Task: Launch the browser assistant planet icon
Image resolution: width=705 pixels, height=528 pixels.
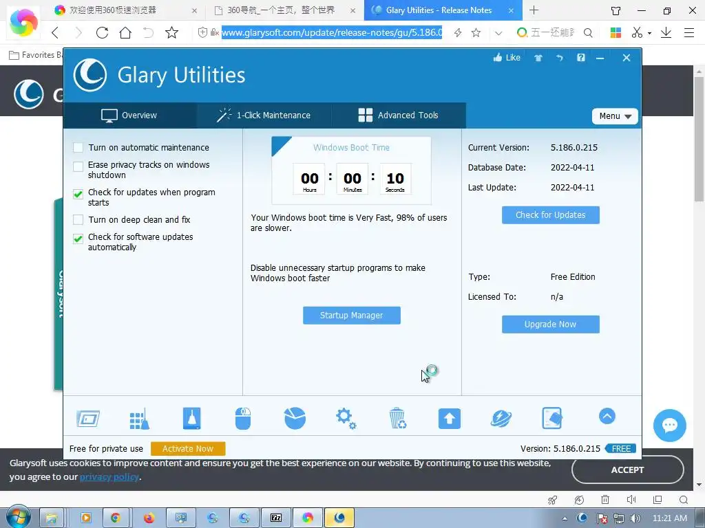Action: [501, 419]
